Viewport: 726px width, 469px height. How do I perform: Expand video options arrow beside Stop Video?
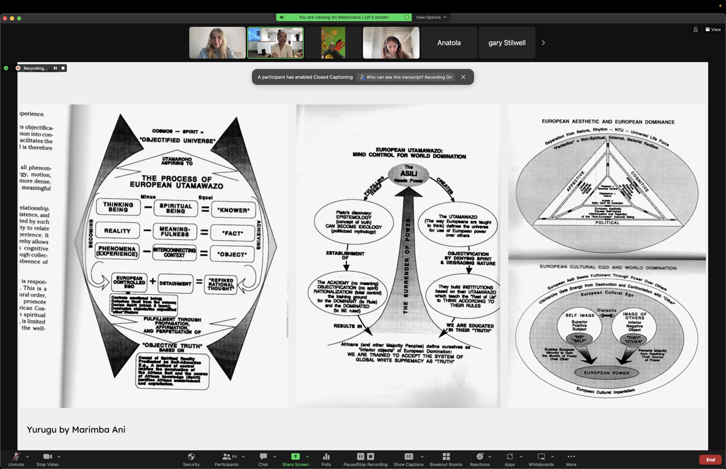click(59, 457)
